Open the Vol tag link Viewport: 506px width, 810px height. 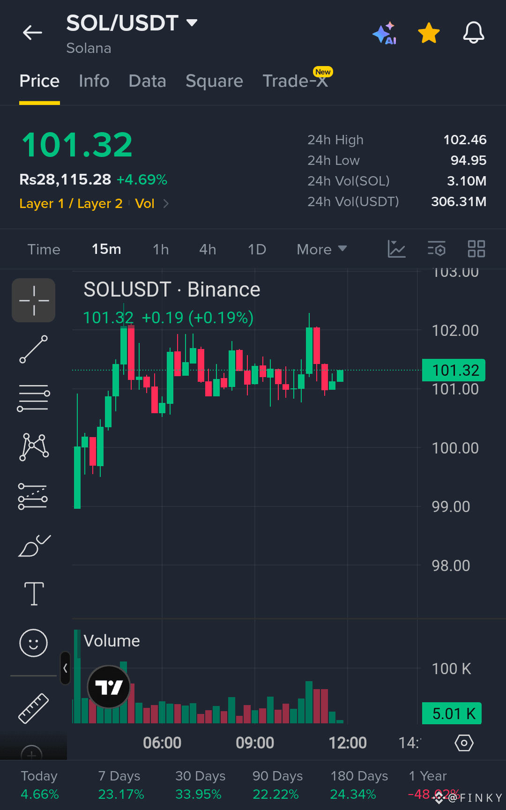[x=144, y=203]
